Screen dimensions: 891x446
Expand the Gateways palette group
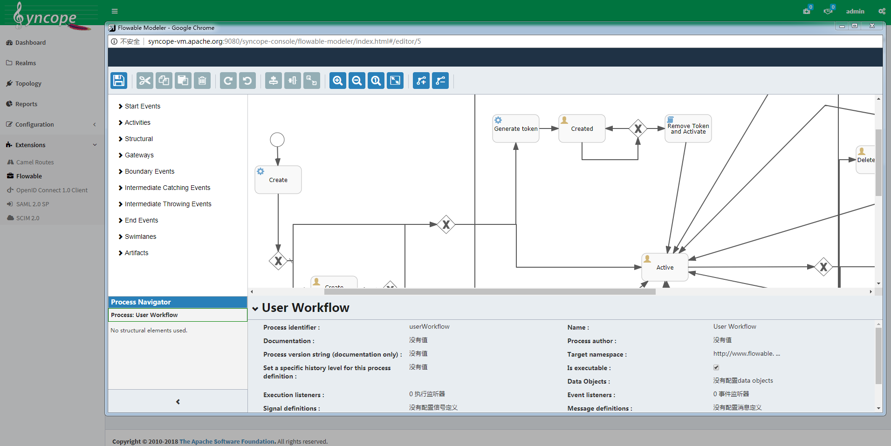tap(139, 155)
